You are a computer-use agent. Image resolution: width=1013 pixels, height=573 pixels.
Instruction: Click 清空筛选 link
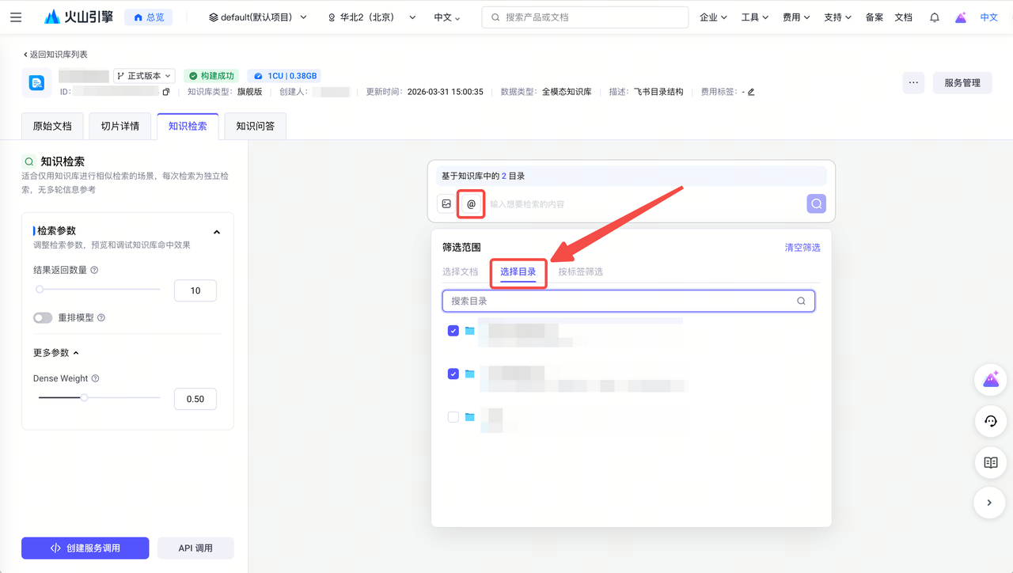tap(802, 248)
